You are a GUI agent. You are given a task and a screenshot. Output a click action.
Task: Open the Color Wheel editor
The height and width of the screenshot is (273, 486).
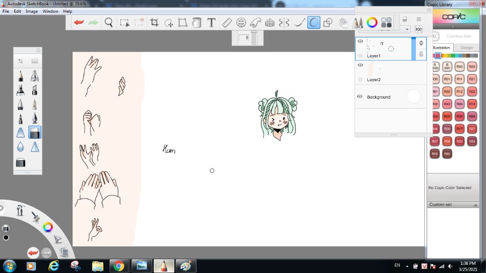click(x=372, y=22)
